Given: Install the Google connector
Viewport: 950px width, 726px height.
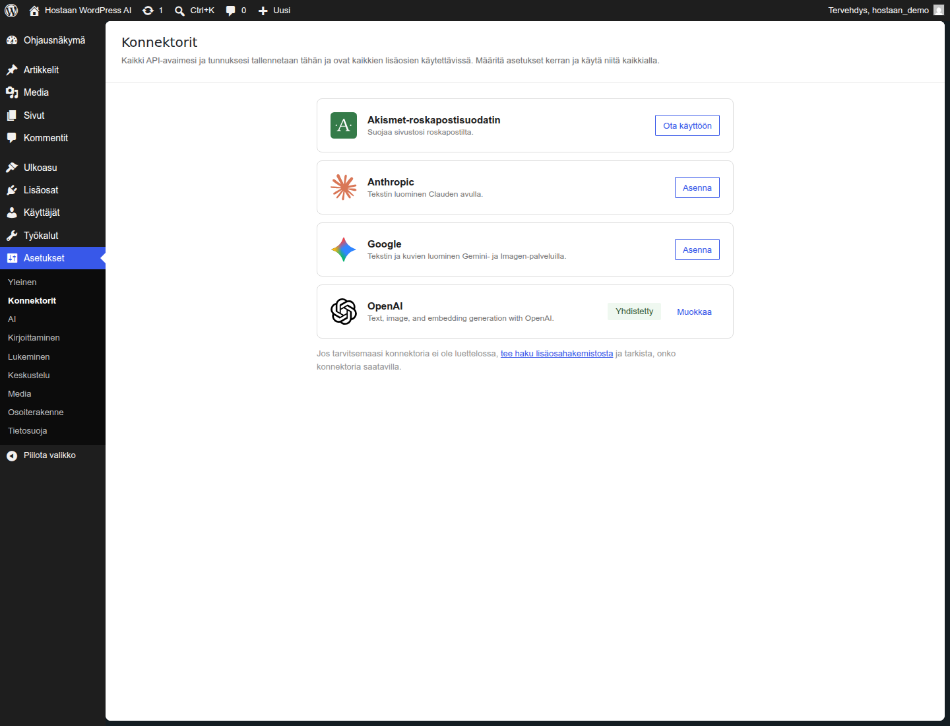Looking at the screenshot, I should click(x=697, y=249).
